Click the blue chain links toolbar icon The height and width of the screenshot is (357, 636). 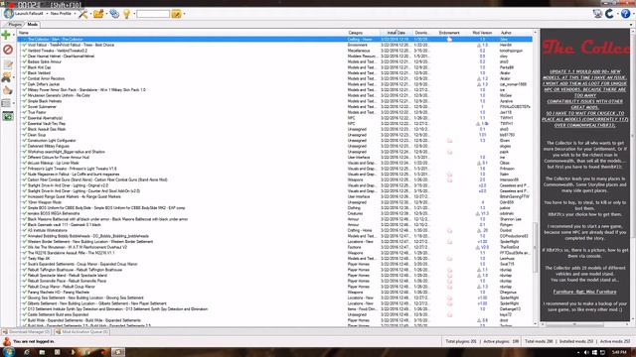pyautogui.click(x=115, y=14)
